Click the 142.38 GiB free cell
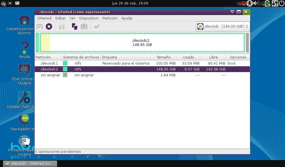285x167 pixels. (x=216, y=69)
